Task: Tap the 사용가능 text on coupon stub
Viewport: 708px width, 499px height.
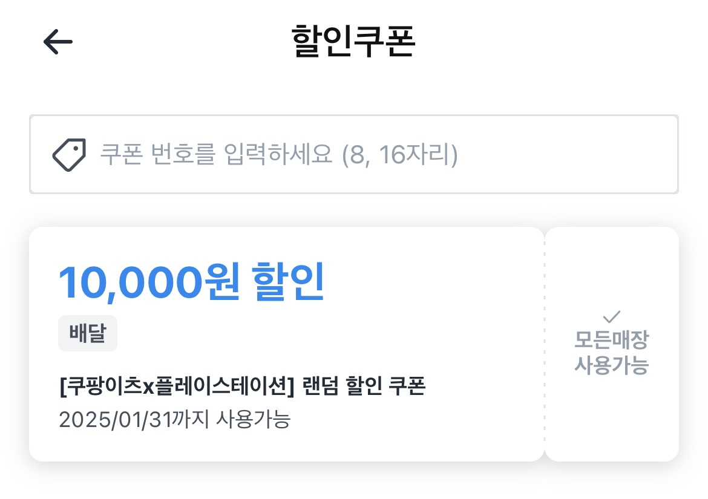Action: point(611,365)
